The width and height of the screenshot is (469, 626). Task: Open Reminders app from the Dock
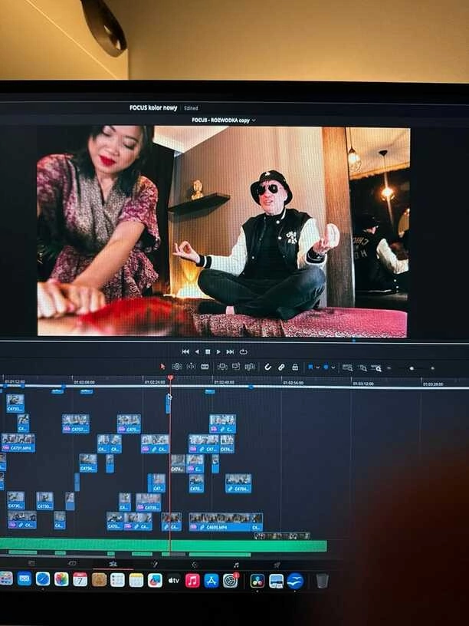pyautogui.click(x=117, y=580)
